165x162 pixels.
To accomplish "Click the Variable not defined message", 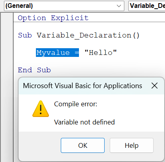I will tap(84, 122).
